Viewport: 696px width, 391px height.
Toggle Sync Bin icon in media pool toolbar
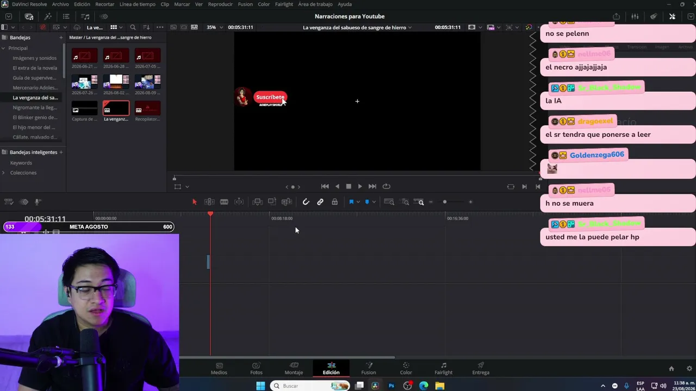click(77, 27)
